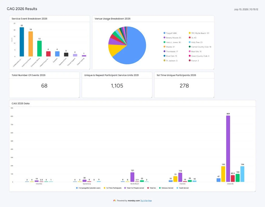Click the 1st Time Participants legend marker

(x=105, y=188)
